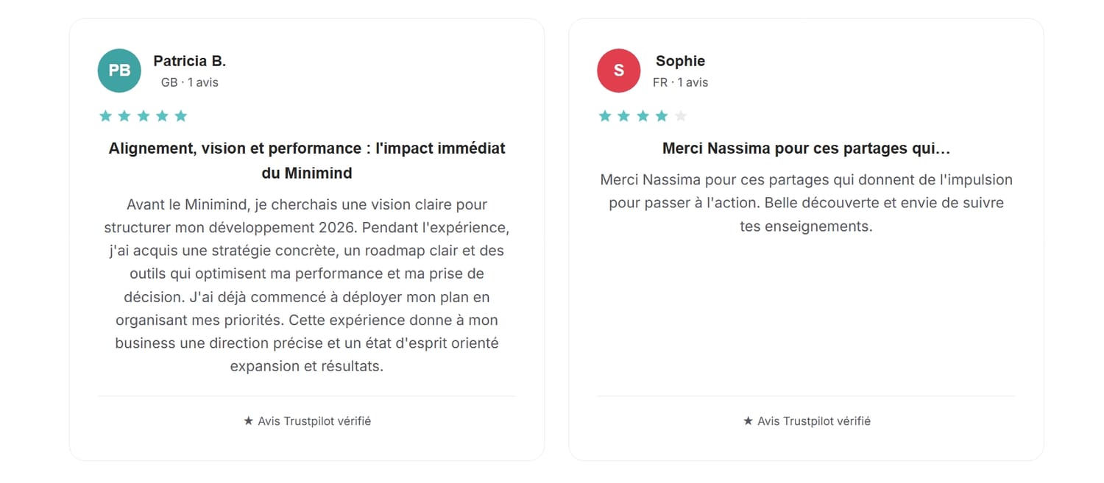The image size is (1104, 483).
Task: Select Sophie's review body text
Action: [x=807, y=203]
